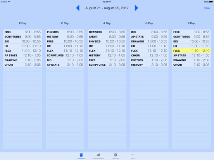Open the Settings gear tab

point(116,156)
